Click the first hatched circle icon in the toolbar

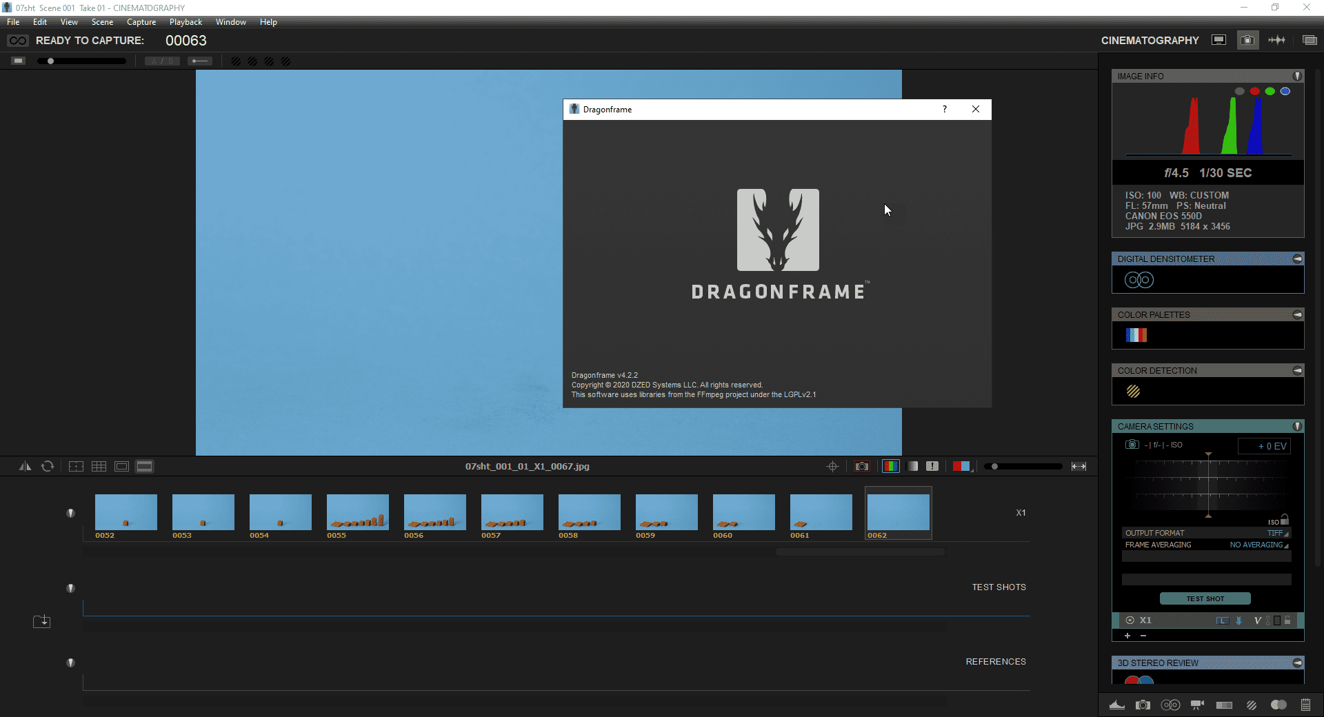(236, 61)
